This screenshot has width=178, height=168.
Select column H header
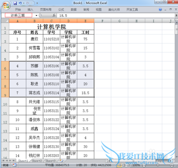pos(136,21)
